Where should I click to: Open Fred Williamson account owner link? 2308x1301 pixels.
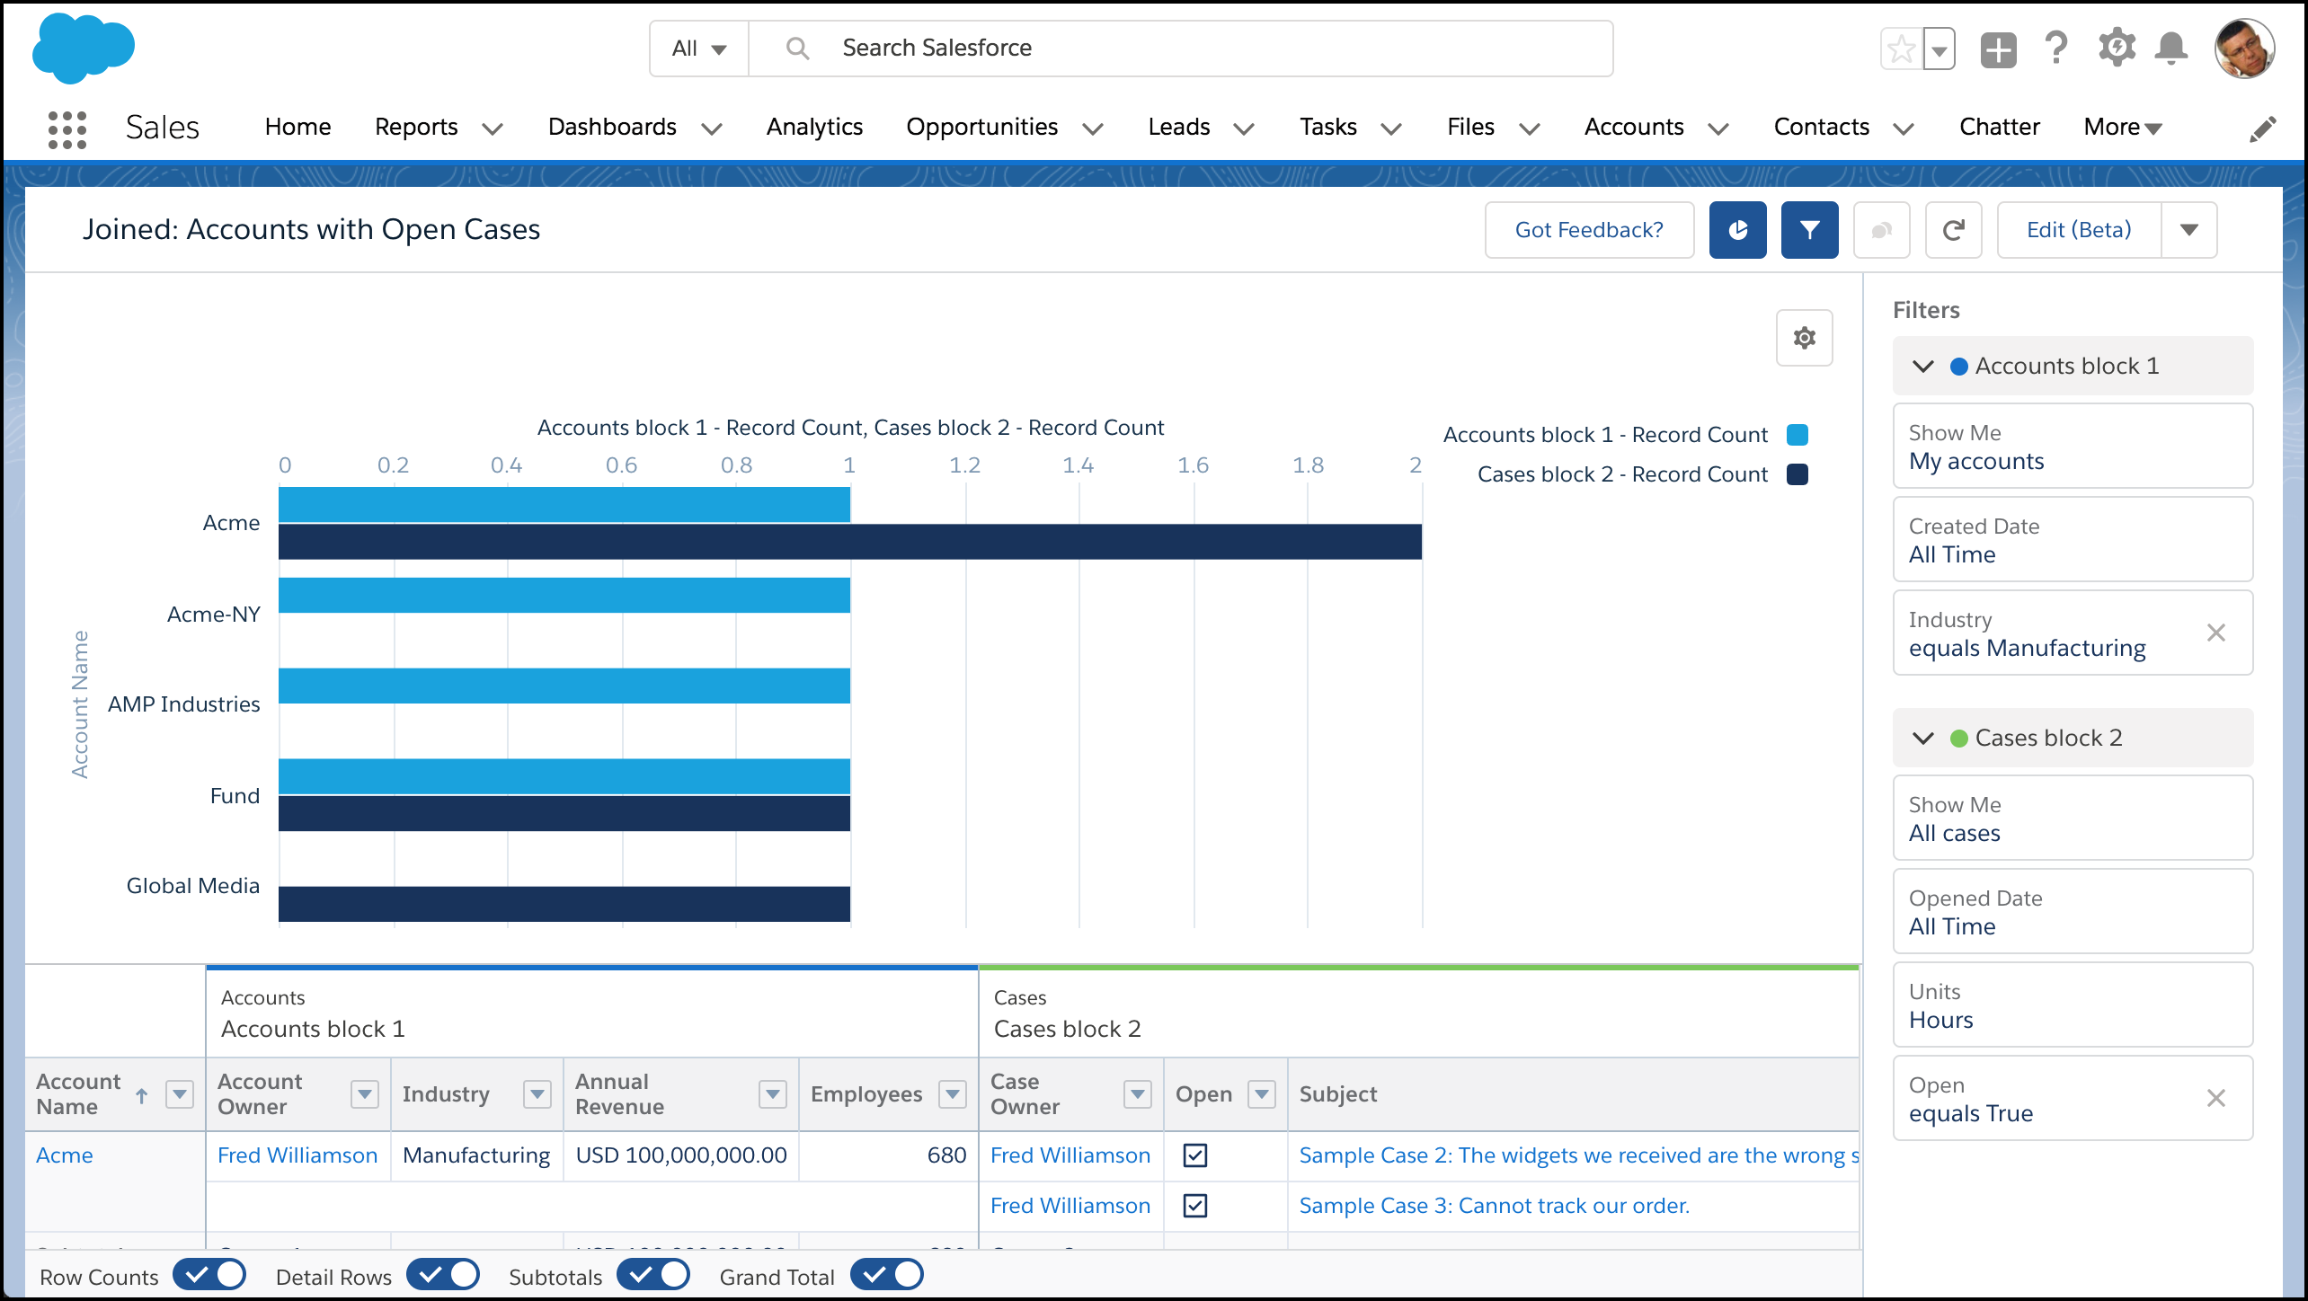click(x=297, y=1155)
